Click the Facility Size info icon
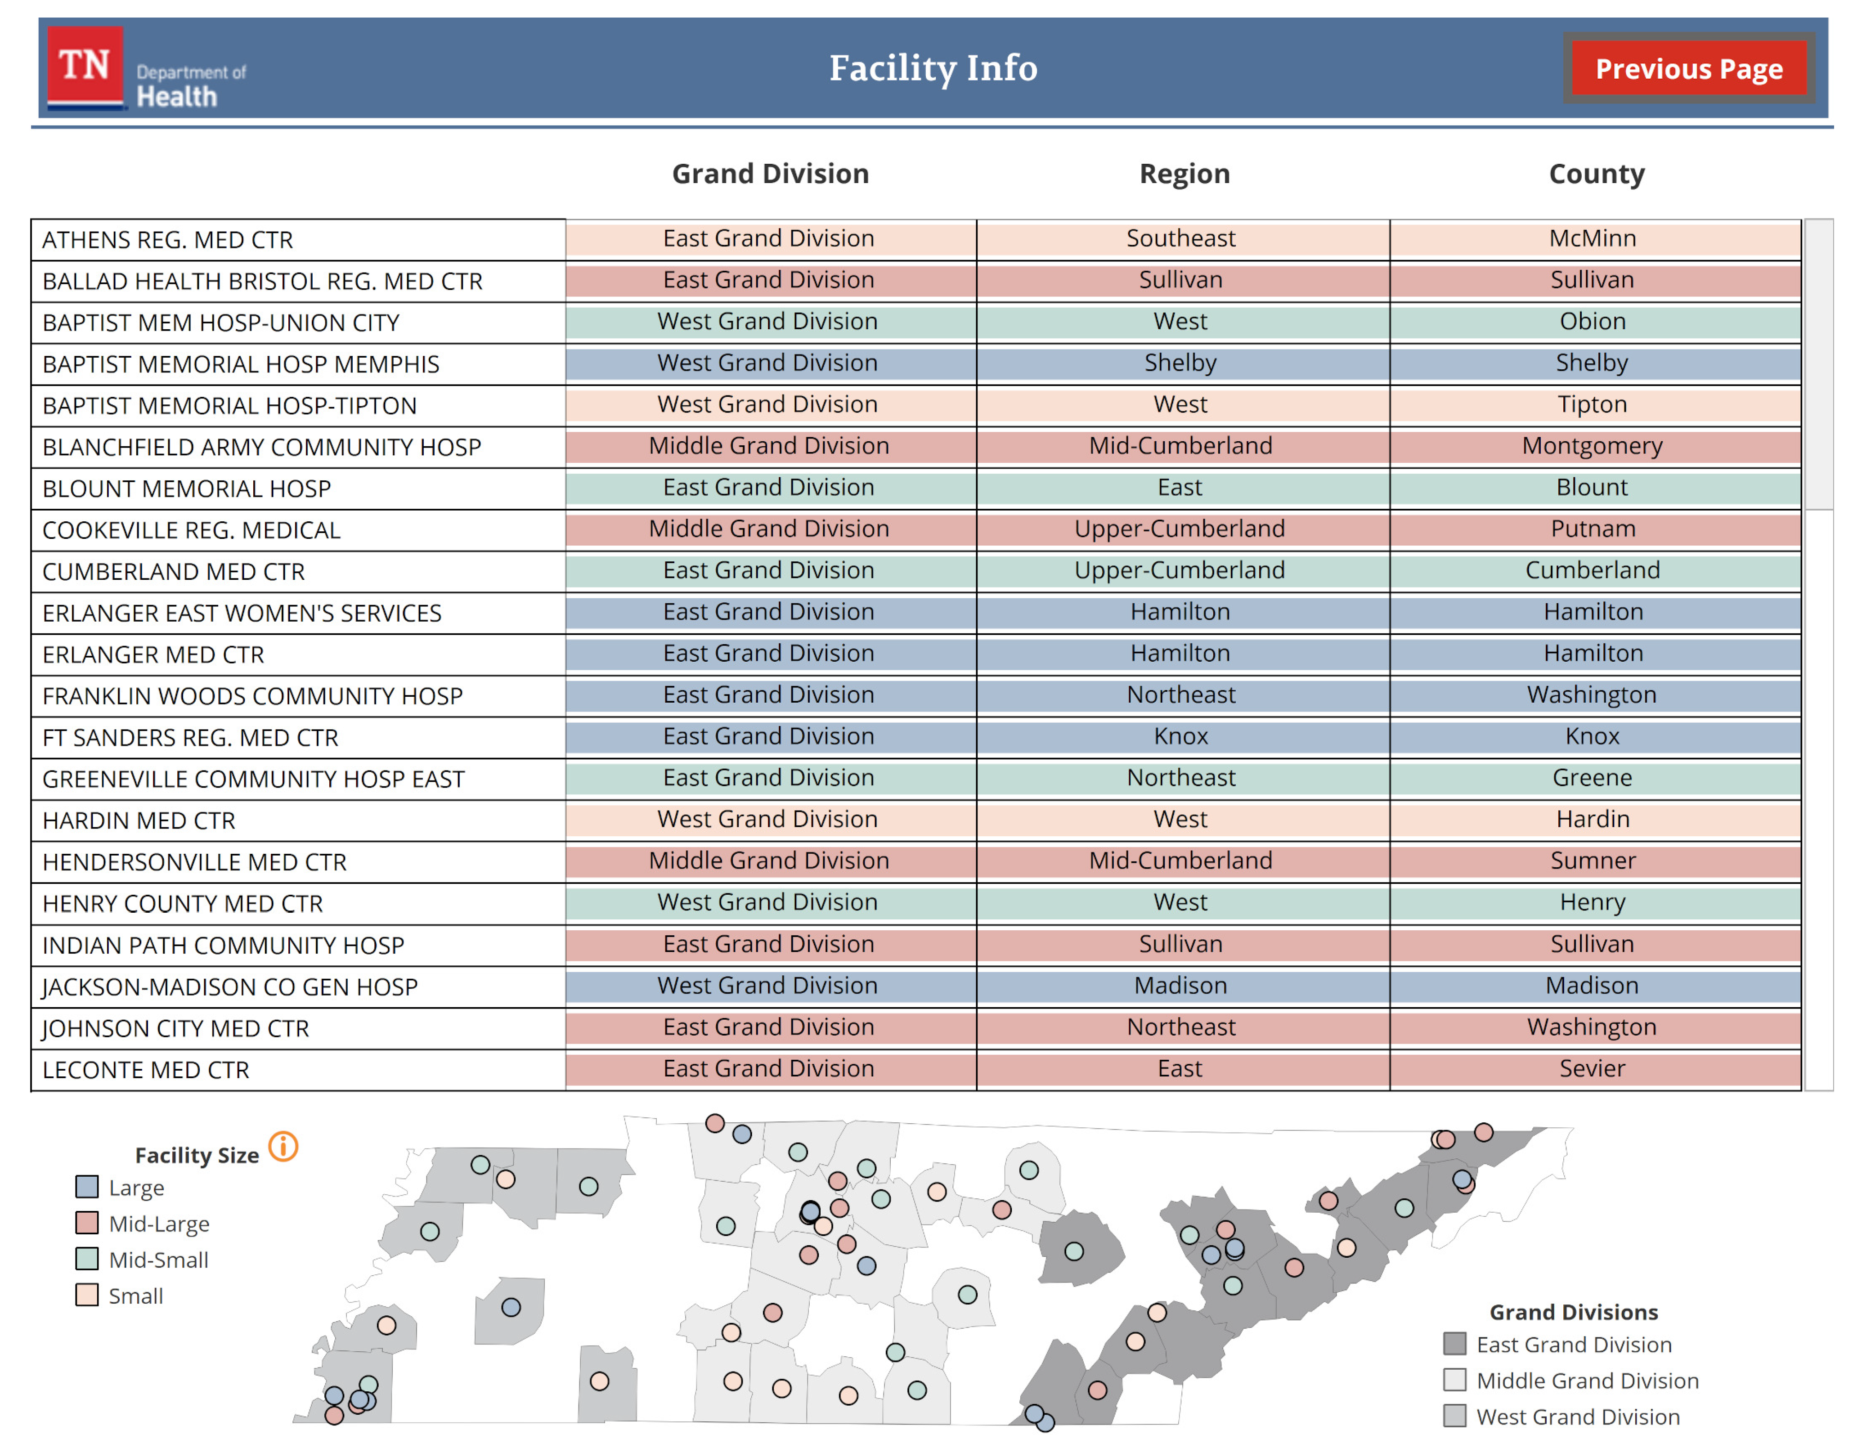Image resolution: width=1862 pixels, height=1448 pixels. coord(283,1147)
